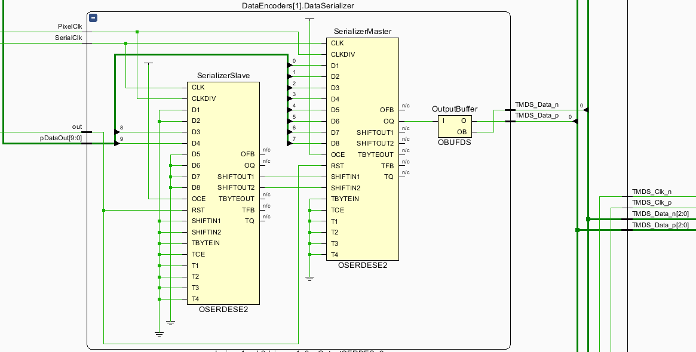Select the TMDS_Data_n[2:0] bus port
Screen dimensions: 696x352
(x=661, y=214)
